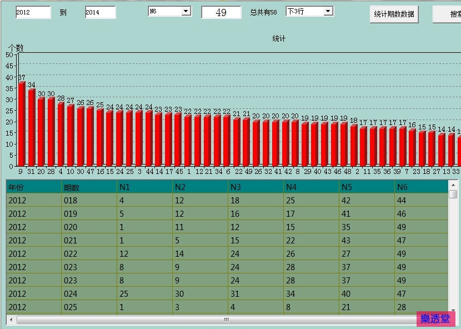
Task: Click the N1 column header
Action: [x=144, y=187]
